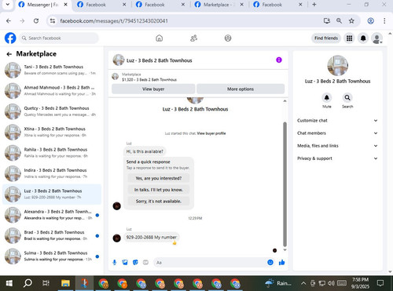Bookmark this page with star icon
The image size is (393, 291).
pyautogui.click(x=351, y=21)
